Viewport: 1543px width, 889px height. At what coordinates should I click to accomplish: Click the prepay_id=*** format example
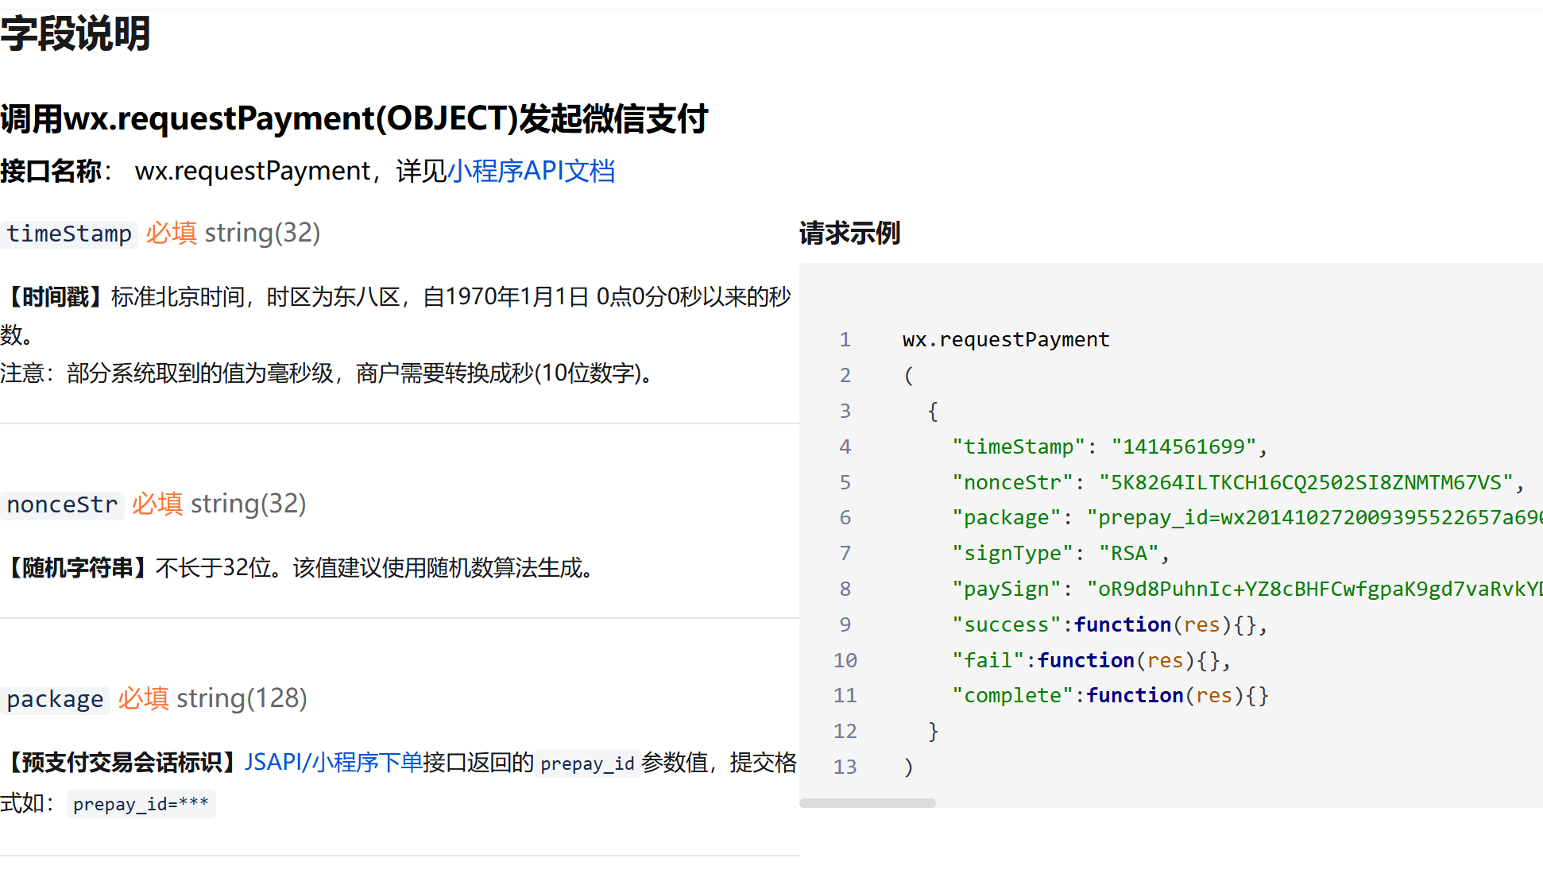(141, 804)
